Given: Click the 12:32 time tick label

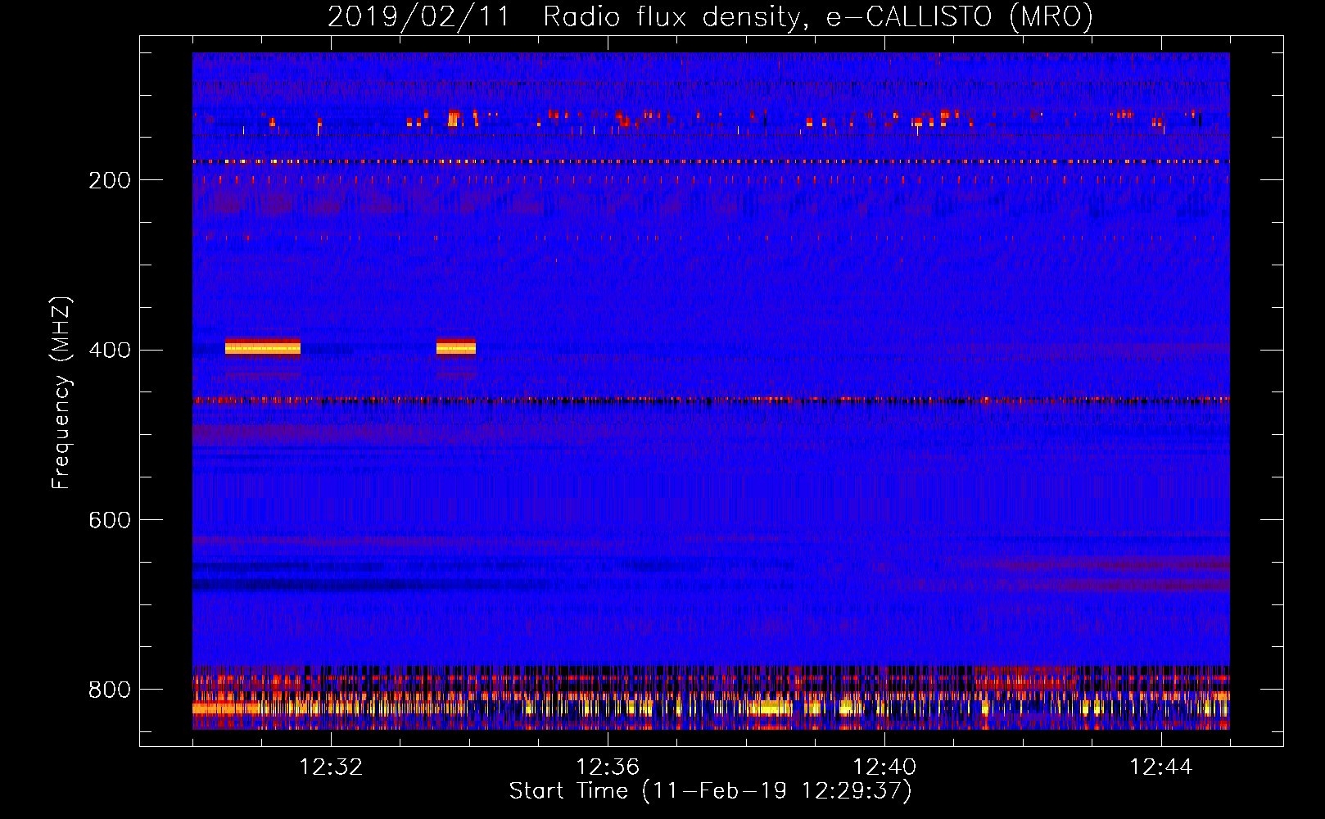Looking at the screenshot, I should [x=331, y=767].
